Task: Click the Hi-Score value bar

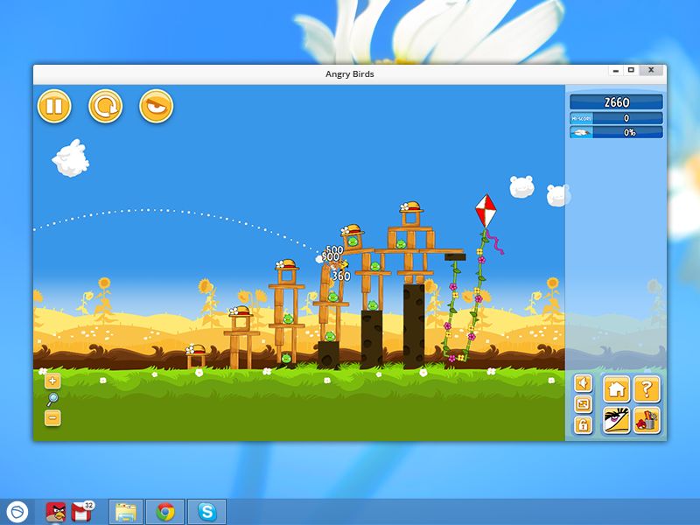Action: 616,118
